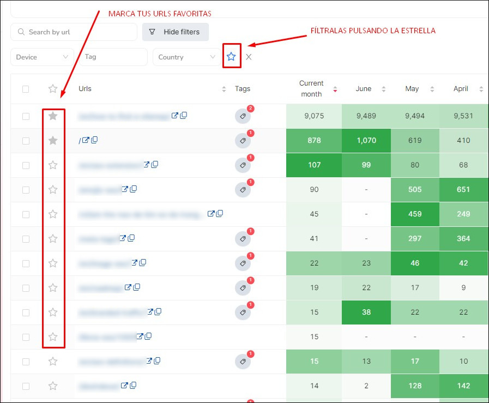The image size is (489, 403).
Task: Open the Device dropdown
Action: (42, 57)
